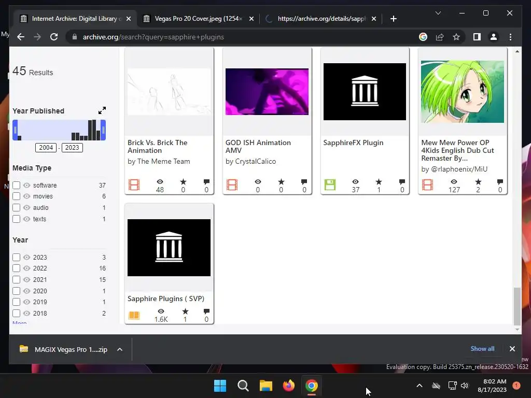Close the downloads bar
Screen dimensions: 531x398
(512, 349)
